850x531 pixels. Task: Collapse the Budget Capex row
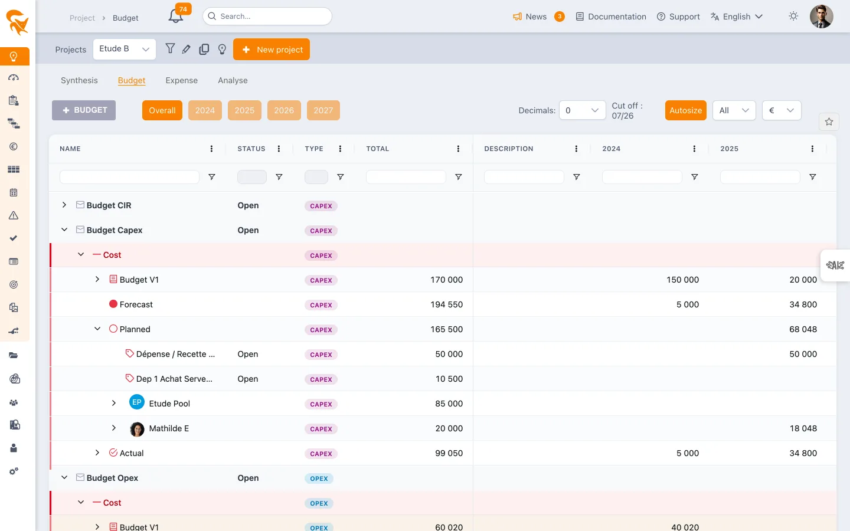pos(64,230)
